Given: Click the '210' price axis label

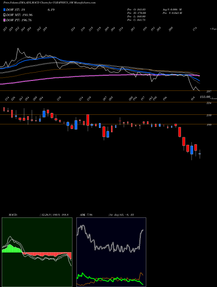Looking at the screenshot, I should (209, 115).
